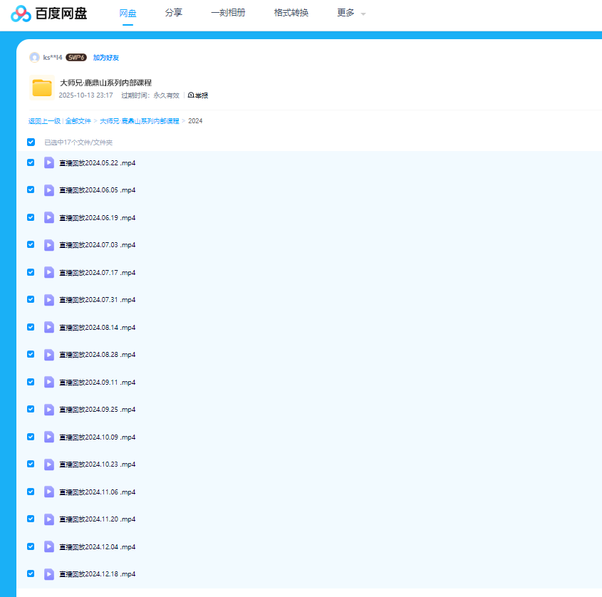Open file 直播回放2024.08.14 .mp4 by name
The height and width of the screenshot is (597, 602).
(x=97, y=327)
